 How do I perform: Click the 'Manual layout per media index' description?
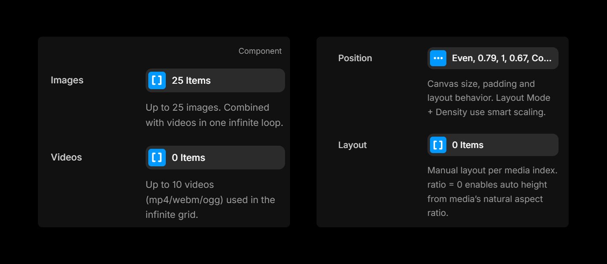tap(492, 171)
